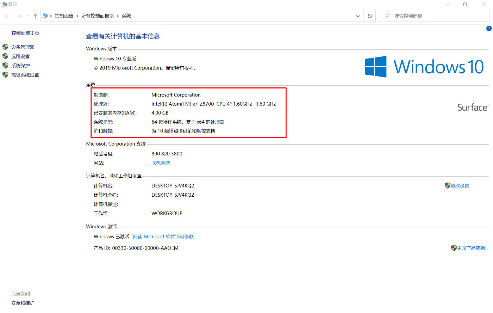Minimize the 系统 window
Image resolution: width=493 pixels, height=313 pixels.
(448, 4)
